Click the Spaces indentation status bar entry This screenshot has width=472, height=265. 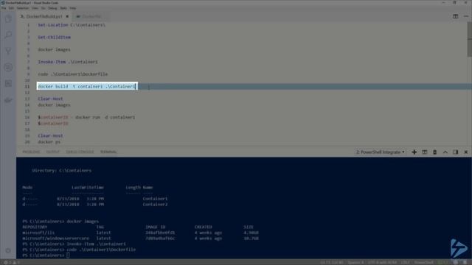[x=355, y=263]
